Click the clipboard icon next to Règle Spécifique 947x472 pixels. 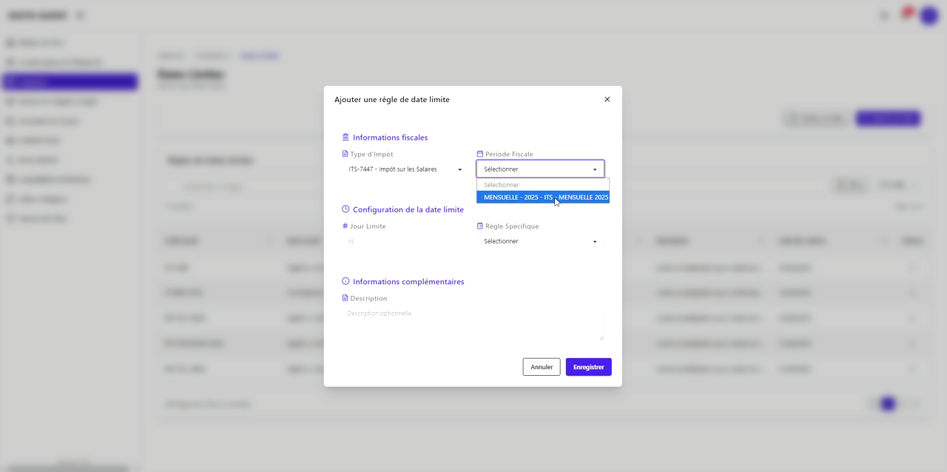click(479, 226)
